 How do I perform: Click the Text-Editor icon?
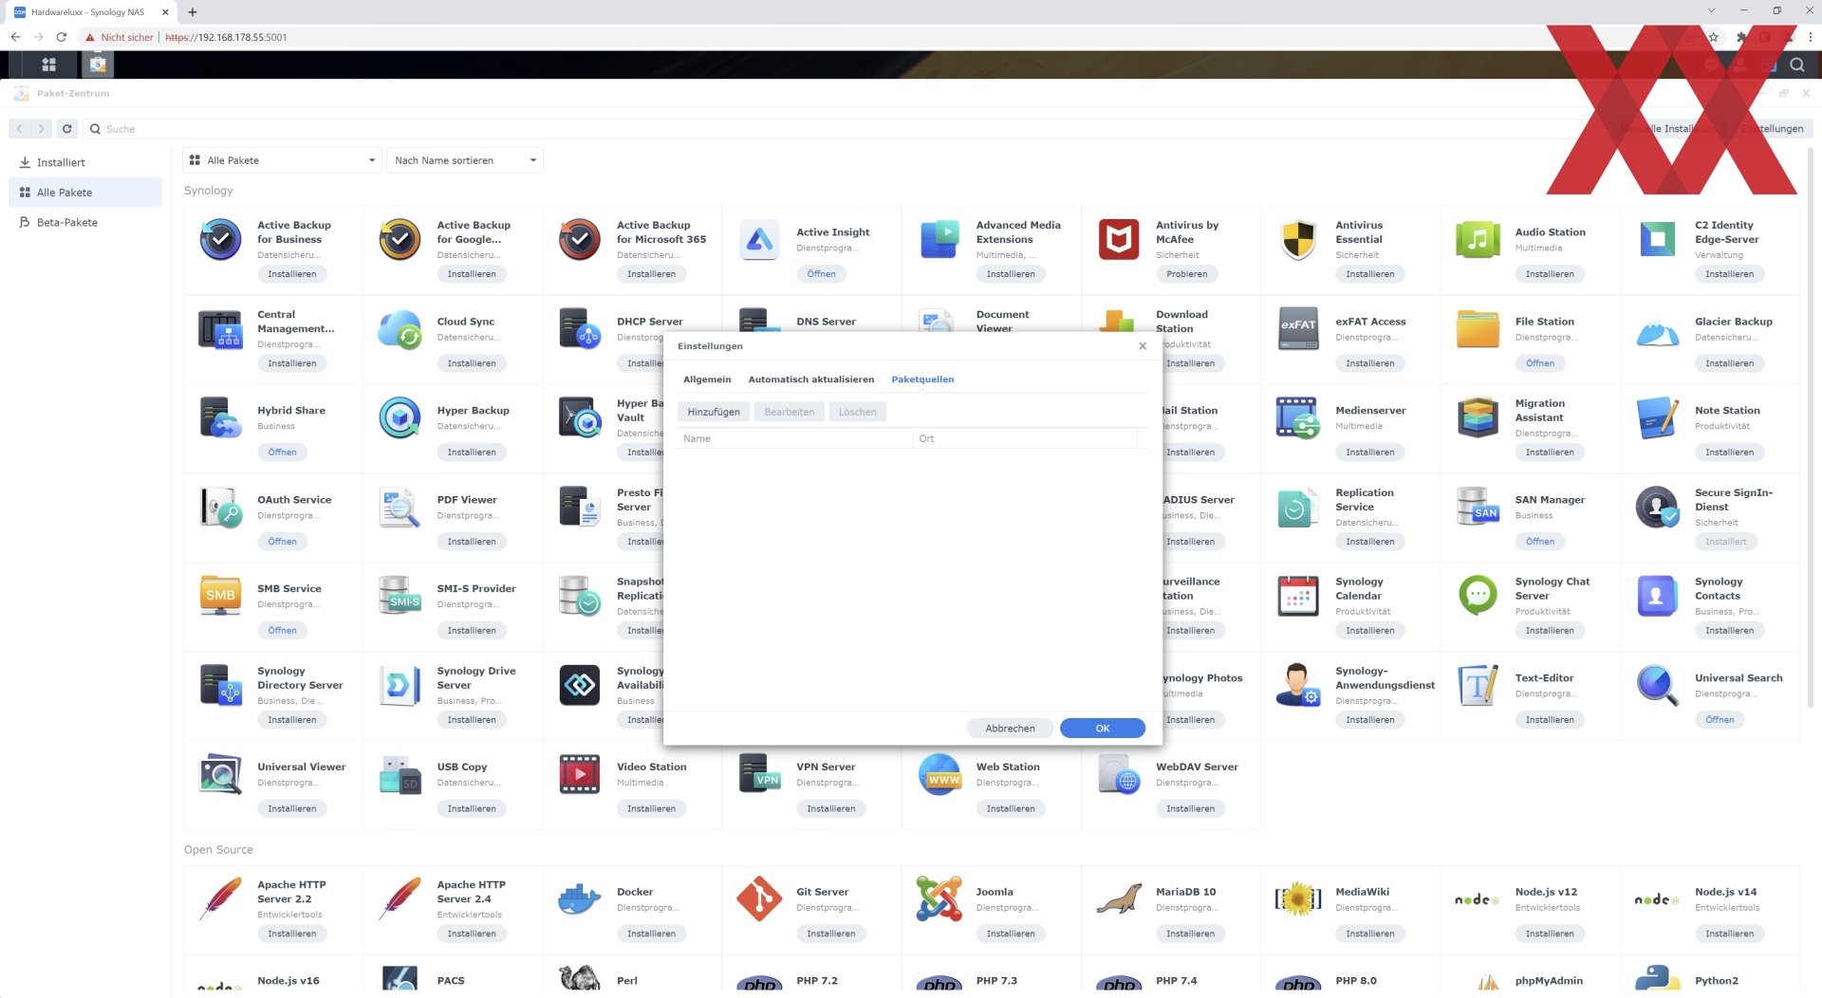(1478, 686)
